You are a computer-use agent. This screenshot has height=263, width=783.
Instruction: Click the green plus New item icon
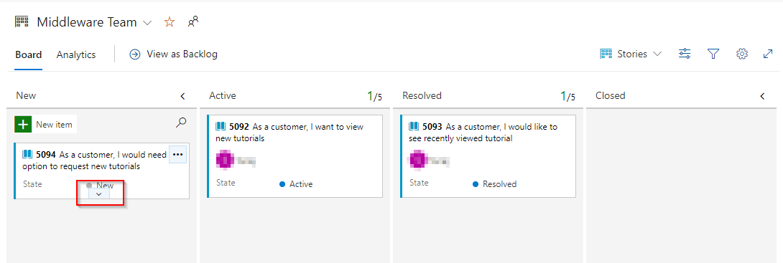point(23,125)
